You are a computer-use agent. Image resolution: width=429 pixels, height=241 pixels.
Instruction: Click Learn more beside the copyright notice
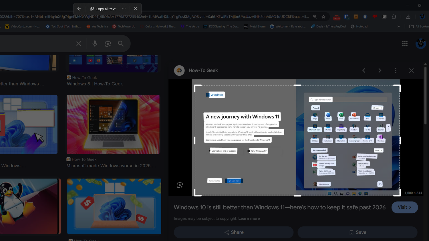tap(249, 218)
